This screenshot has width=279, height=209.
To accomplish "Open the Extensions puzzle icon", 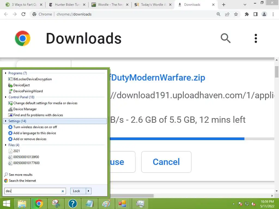I will pos(247,14).
